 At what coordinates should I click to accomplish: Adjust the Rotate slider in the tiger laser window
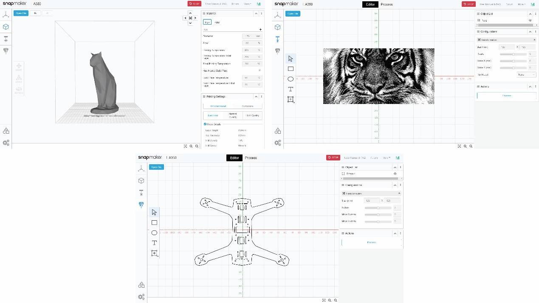coord(513,54)
